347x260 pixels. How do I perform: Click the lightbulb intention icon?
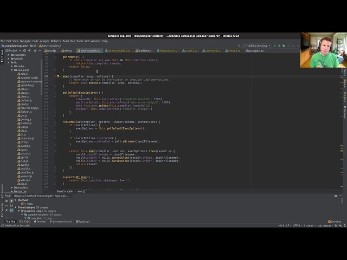[58, 76]
